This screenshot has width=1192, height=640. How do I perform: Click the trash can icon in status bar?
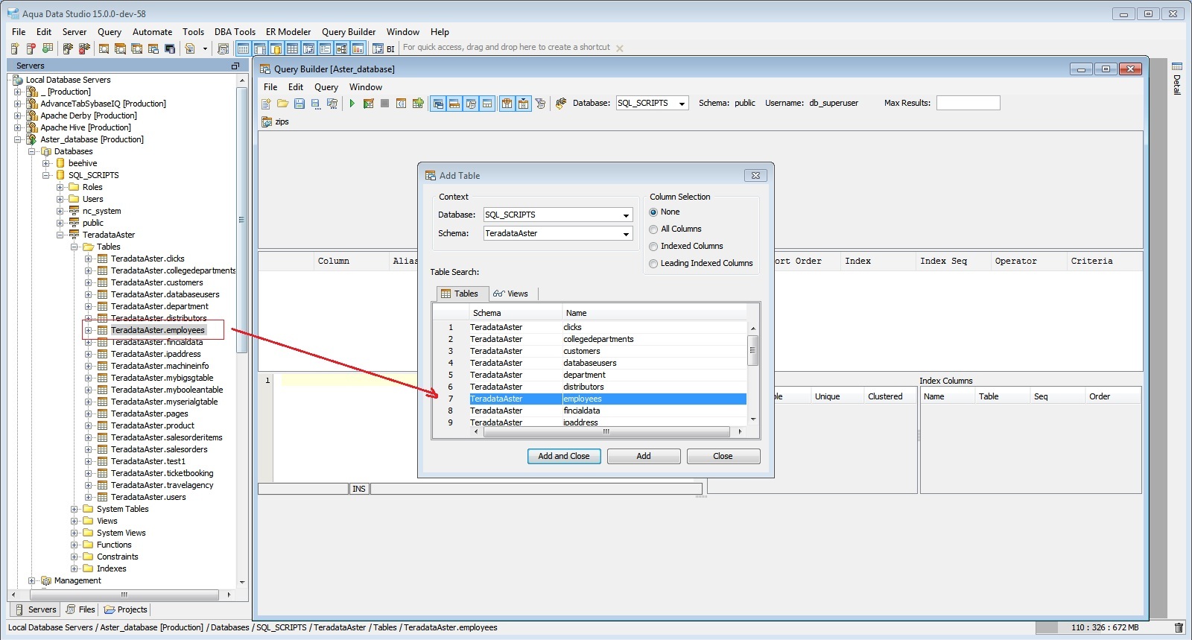coord(1179,627)
